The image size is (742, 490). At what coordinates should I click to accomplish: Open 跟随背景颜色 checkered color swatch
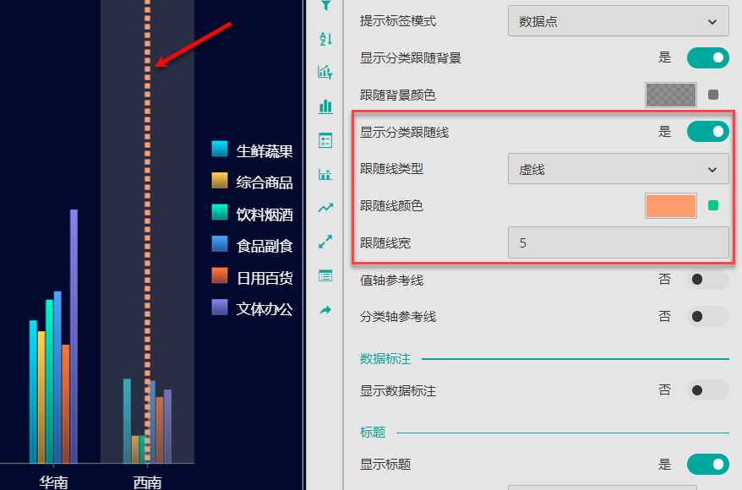[670, 95]
